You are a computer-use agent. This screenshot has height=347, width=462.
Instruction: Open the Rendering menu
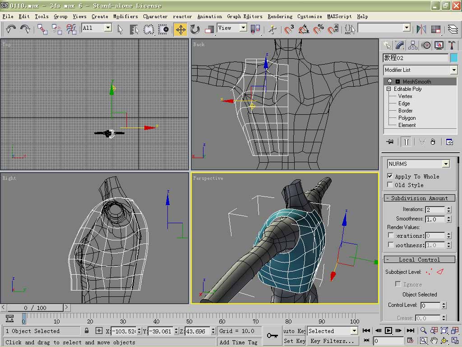click(x=280, y=17)
